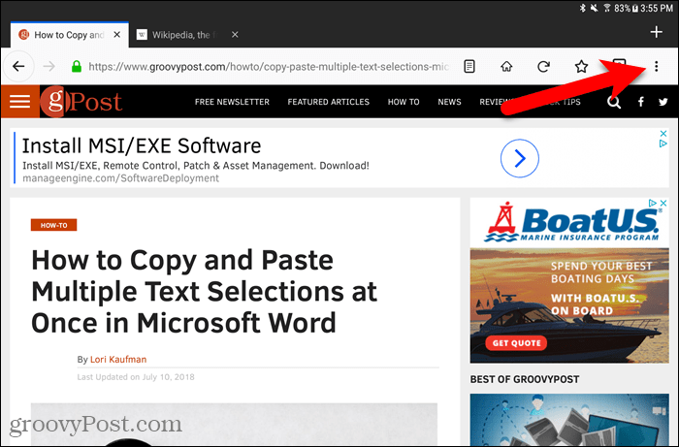Visit groovyPost Twitter page icon
Image resolution: width=679 pixels, height=447 pixels.
click(663, 102)
